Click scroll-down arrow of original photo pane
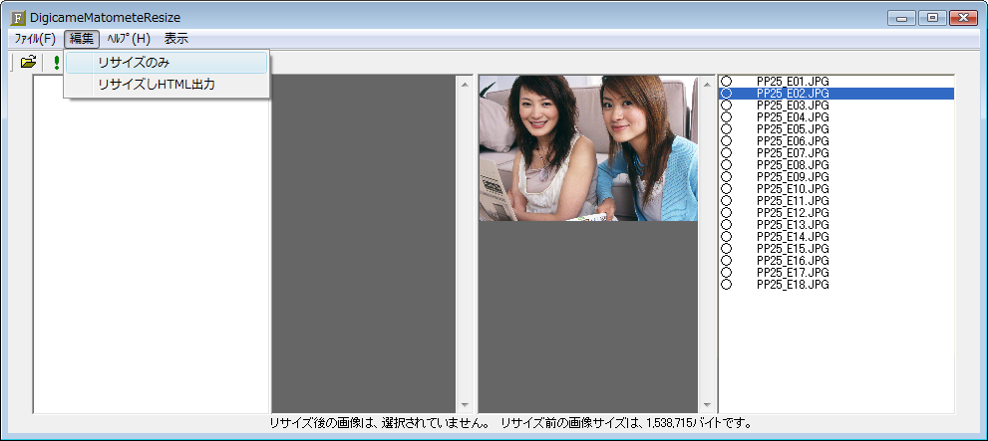The height and width of the screenshot is (441, 988). click(706, 404)
